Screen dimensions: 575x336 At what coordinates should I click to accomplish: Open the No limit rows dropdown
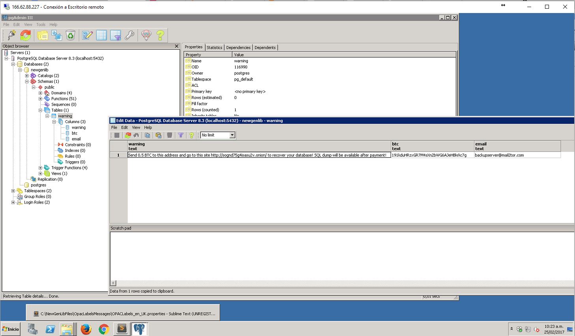point(232,135)
